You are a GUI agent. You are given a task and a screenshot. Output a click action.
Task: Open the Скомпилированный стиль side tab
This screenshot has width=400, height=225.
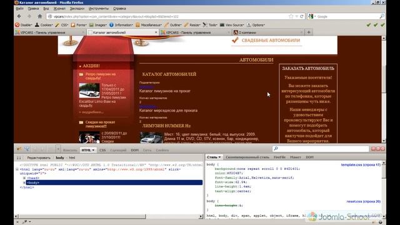pyautogui.click(x=247, y=157)
